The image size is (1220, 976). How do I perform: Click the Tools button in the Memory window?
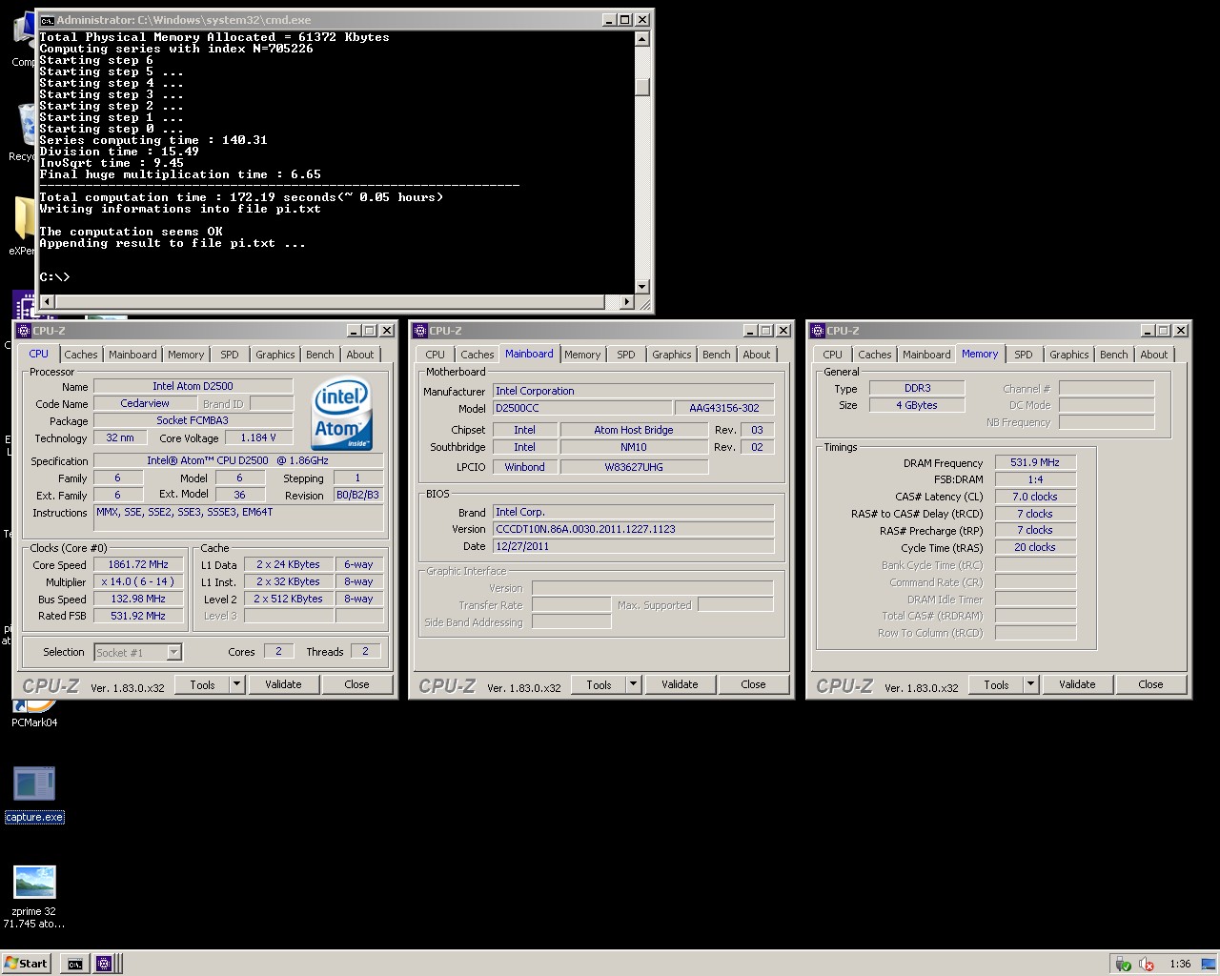(997, 684)
